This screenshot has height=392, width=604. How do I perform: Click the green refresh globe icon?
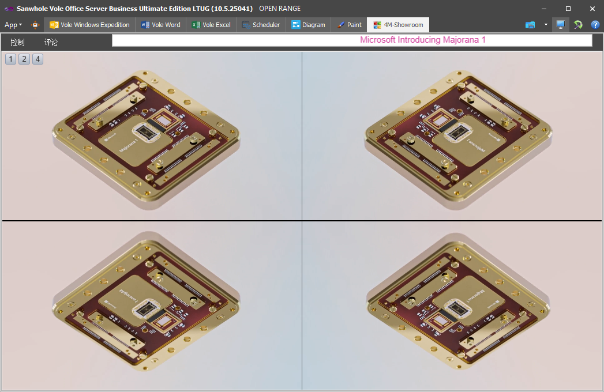pos(578,25)
